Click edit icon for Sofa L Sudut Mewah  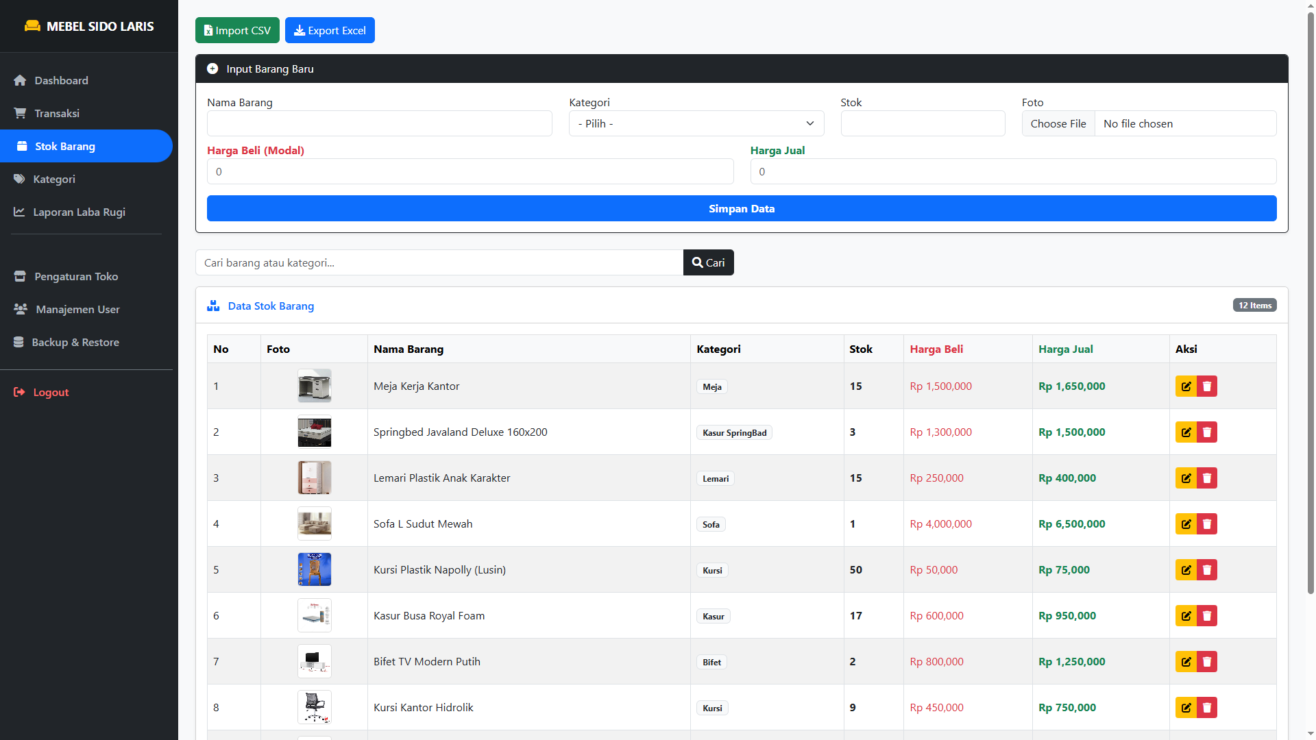pos(1186,524)
